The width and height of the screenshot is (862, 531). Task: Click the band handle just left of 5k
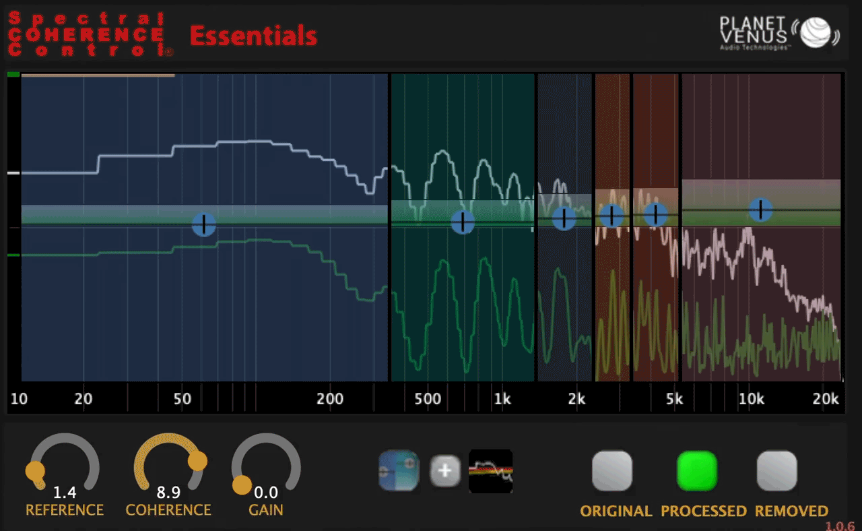pyautogui.click(x=655, y=214)
